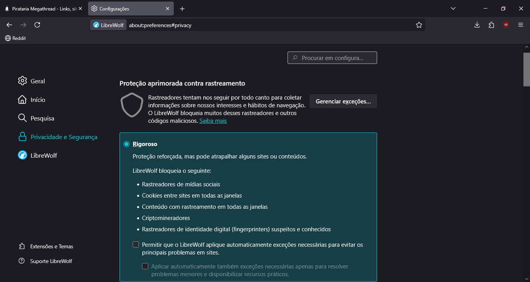
Task: Click the LibreWolf identity icon in address bar
Action: (x=108, y=25)
